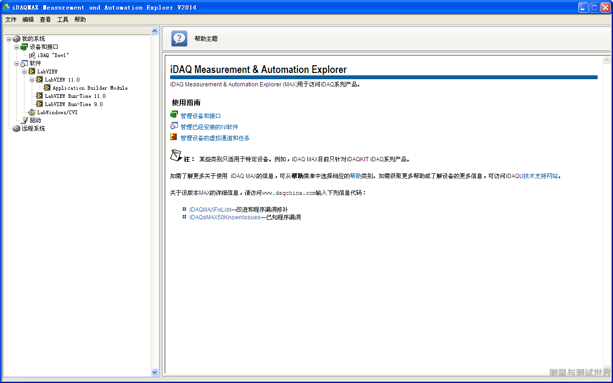Open the 技术支持网站 link
The image size is (613, 383).
pos(541,176)
